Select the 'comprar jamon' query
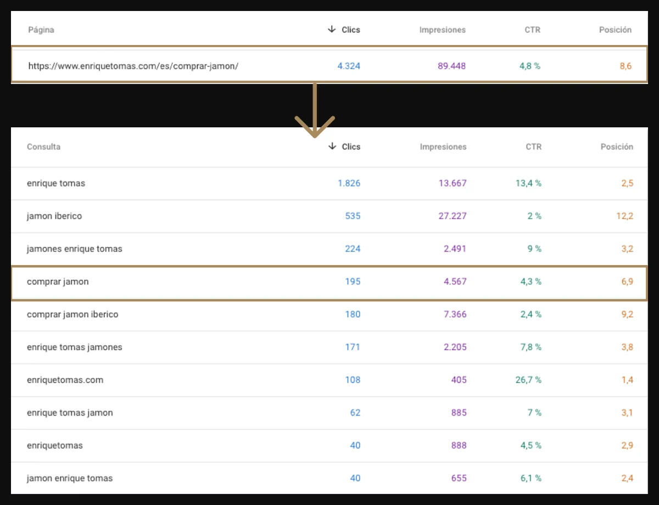Viewport: 659px width, 505px height. click(58, 282)
